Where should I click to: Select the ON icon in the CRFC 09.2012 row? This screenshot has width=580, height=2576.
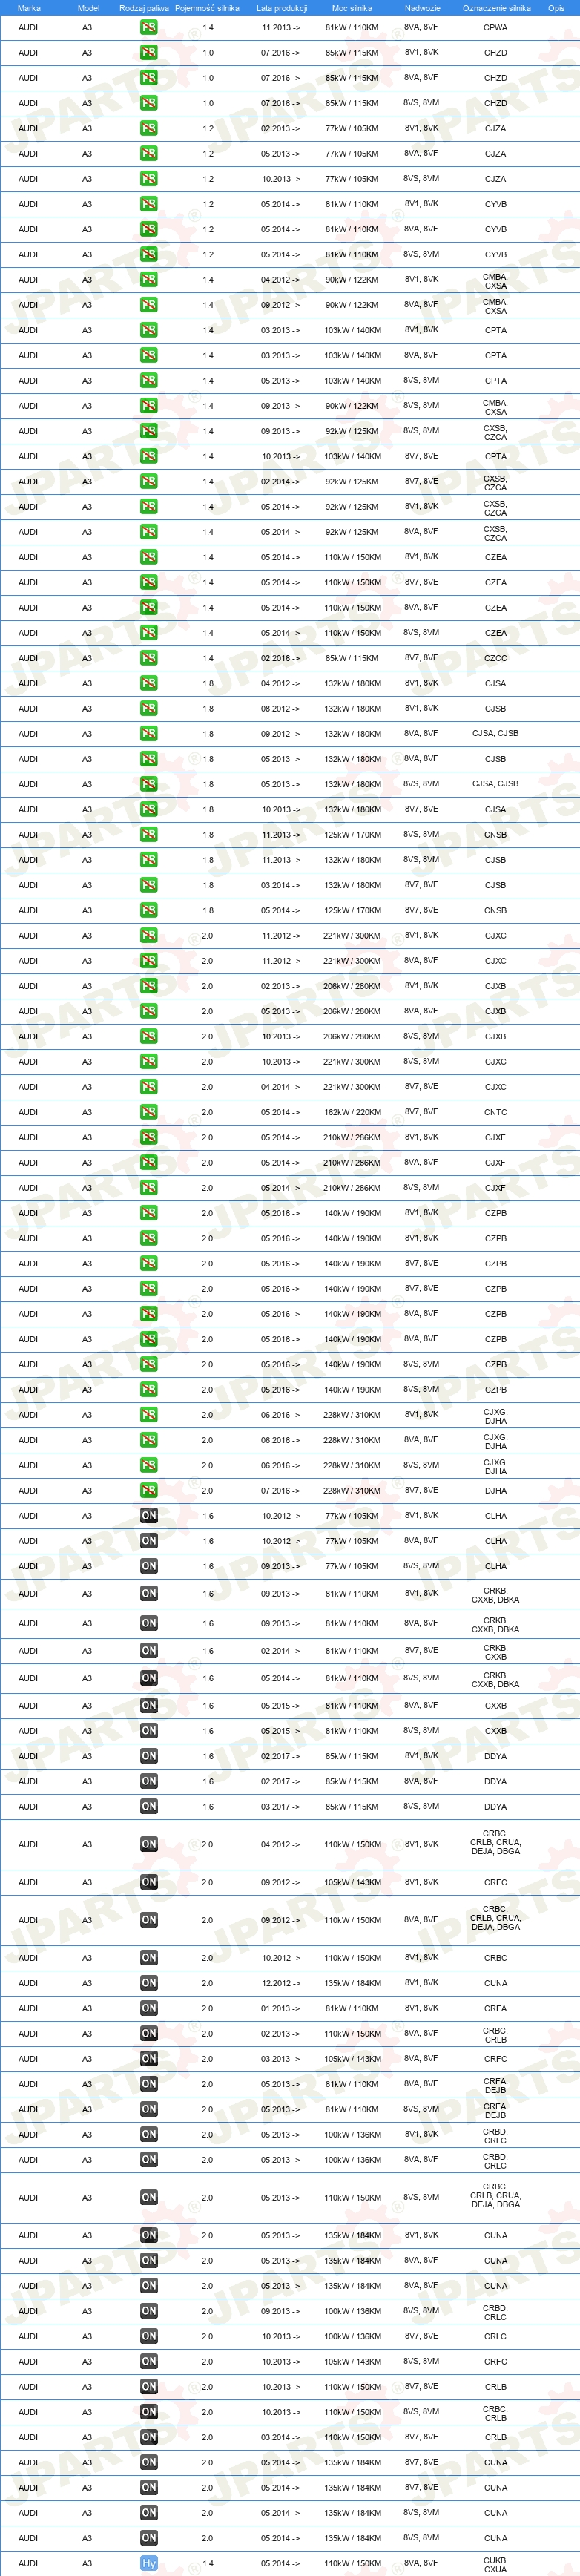click(148, 1882)
